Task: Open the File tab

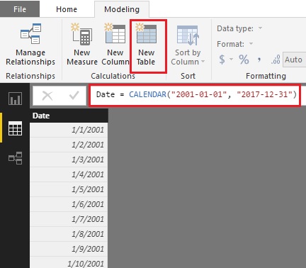Action: [x=20, y=9]
